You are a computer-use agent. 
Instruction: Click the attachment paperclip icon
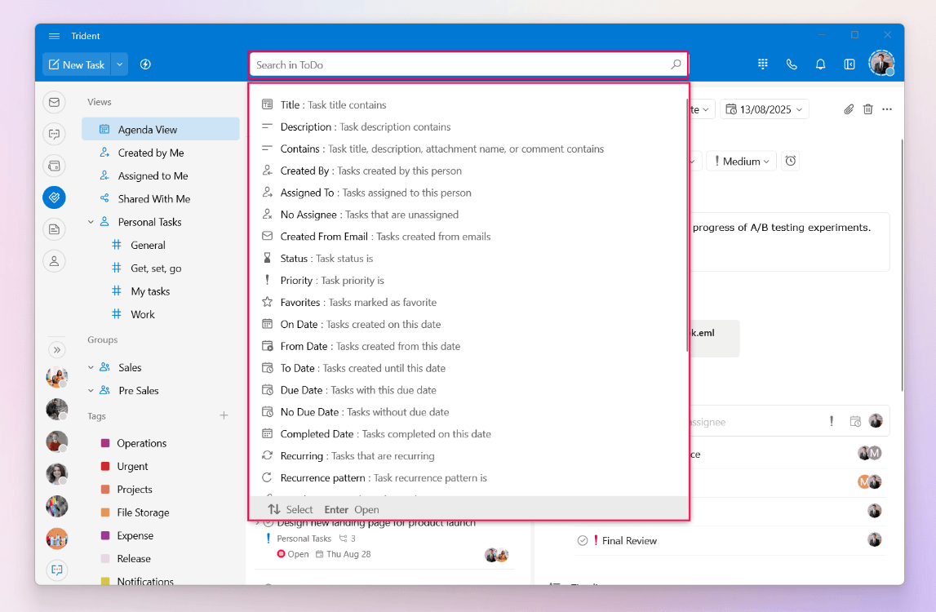848,109
